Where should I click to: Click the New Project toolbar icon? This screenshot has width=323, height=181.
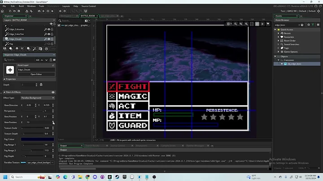tap(10, 11)
